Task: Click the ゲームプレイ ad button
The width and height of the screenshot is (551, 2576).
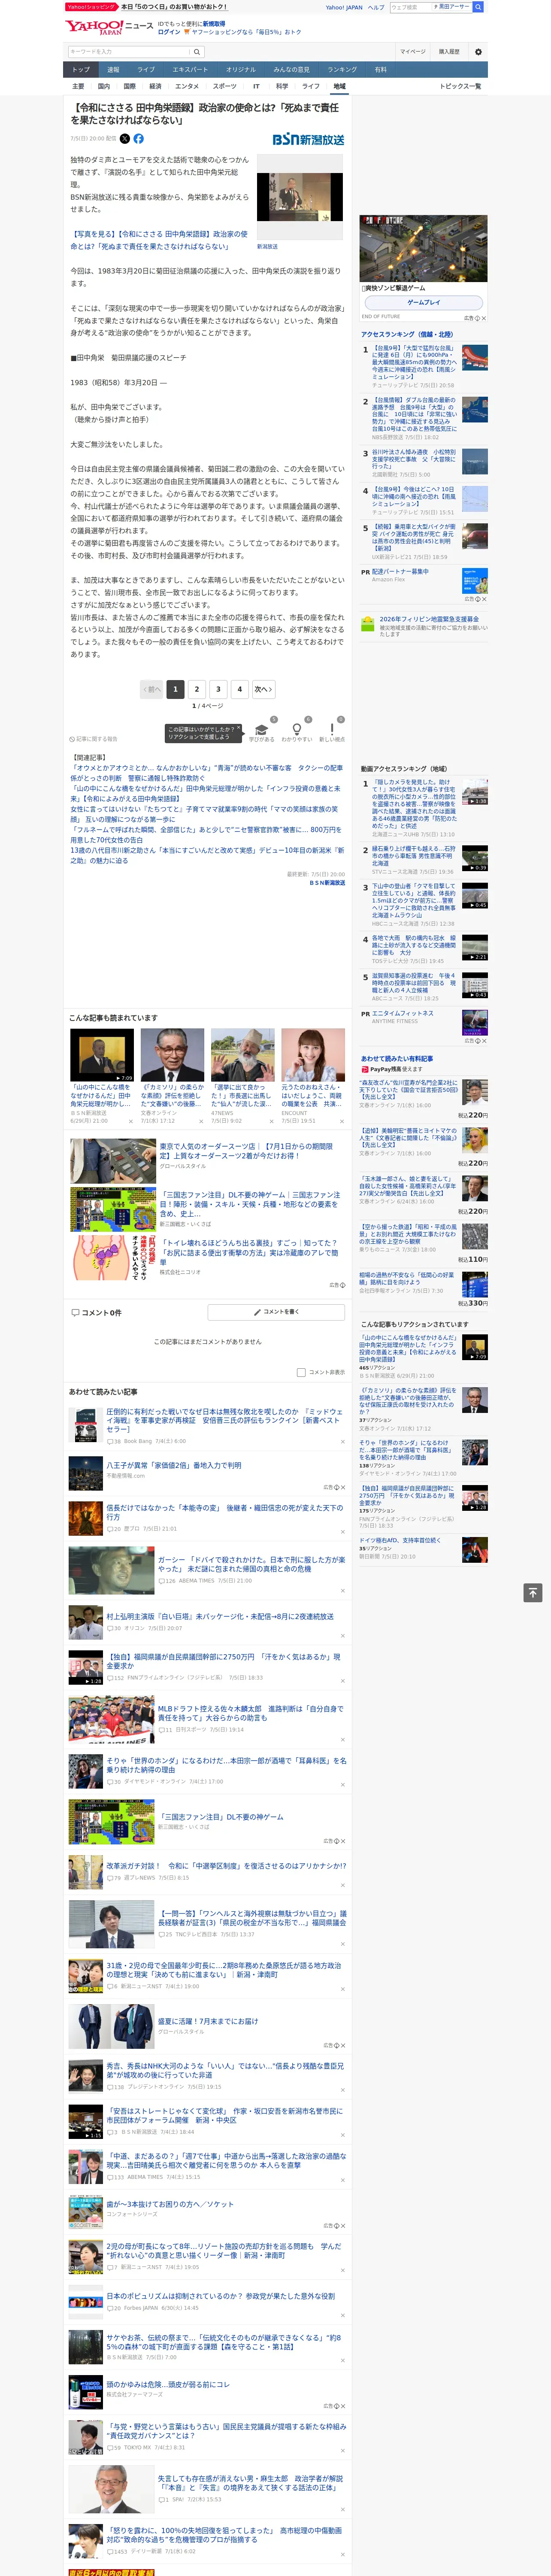Action: pyautogui.click(x=424, y=302)
